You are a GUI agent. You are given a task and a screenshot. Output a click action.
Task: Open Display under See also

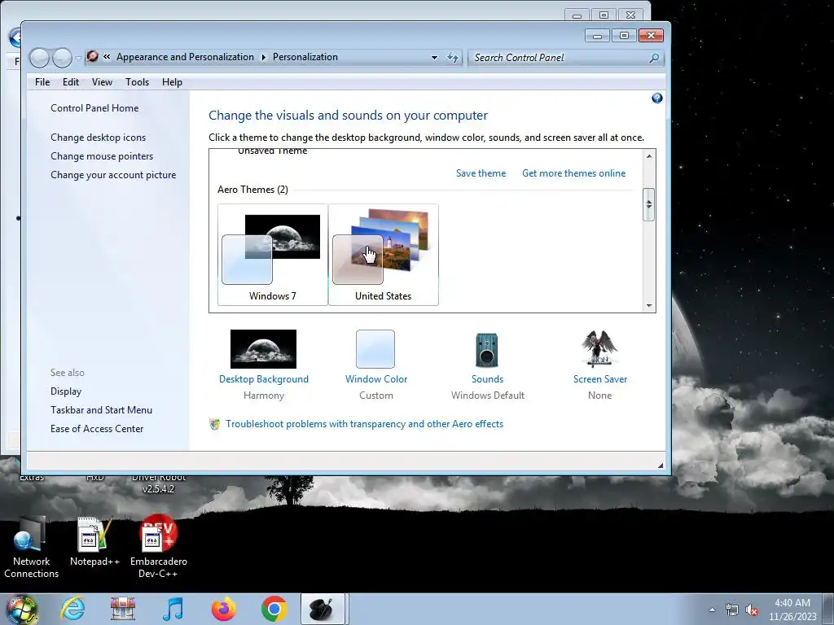pyautogui.click(x=66, y=391)
